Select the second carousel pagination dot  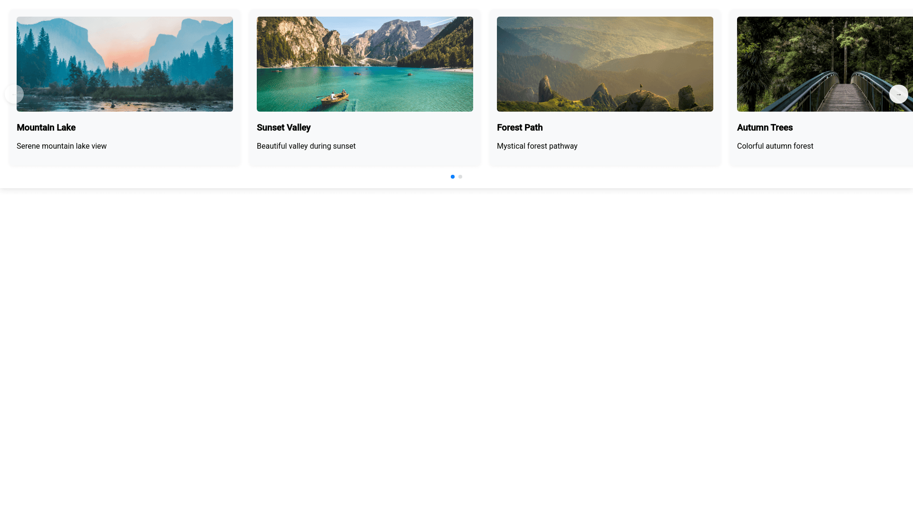click(460, 177)
